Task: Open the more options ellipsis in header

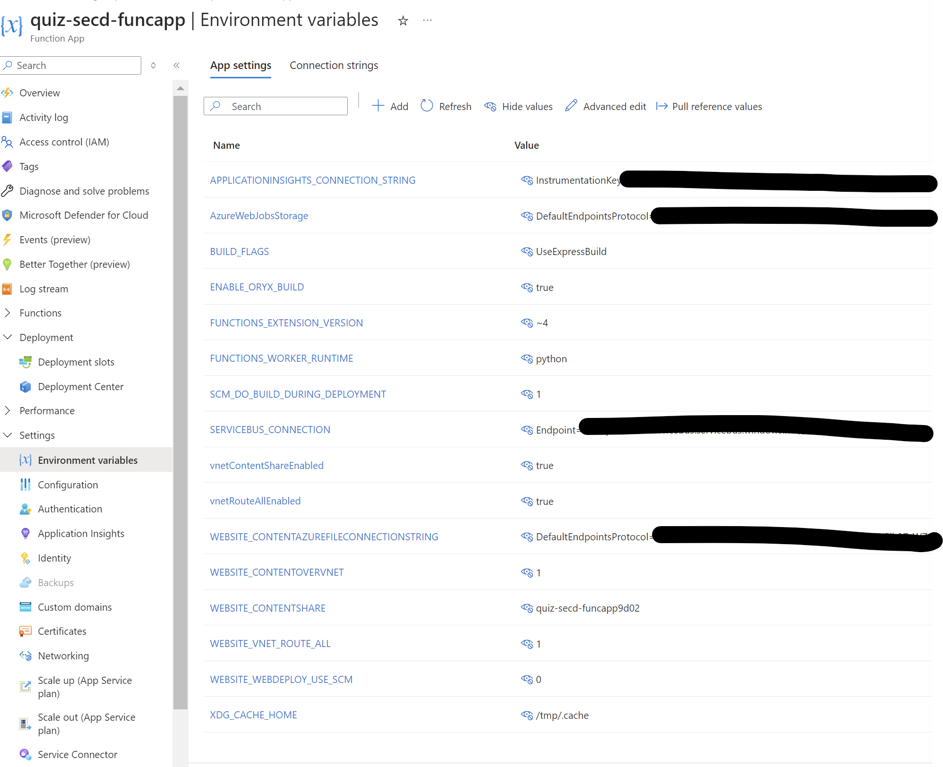Action: (428, 20)
